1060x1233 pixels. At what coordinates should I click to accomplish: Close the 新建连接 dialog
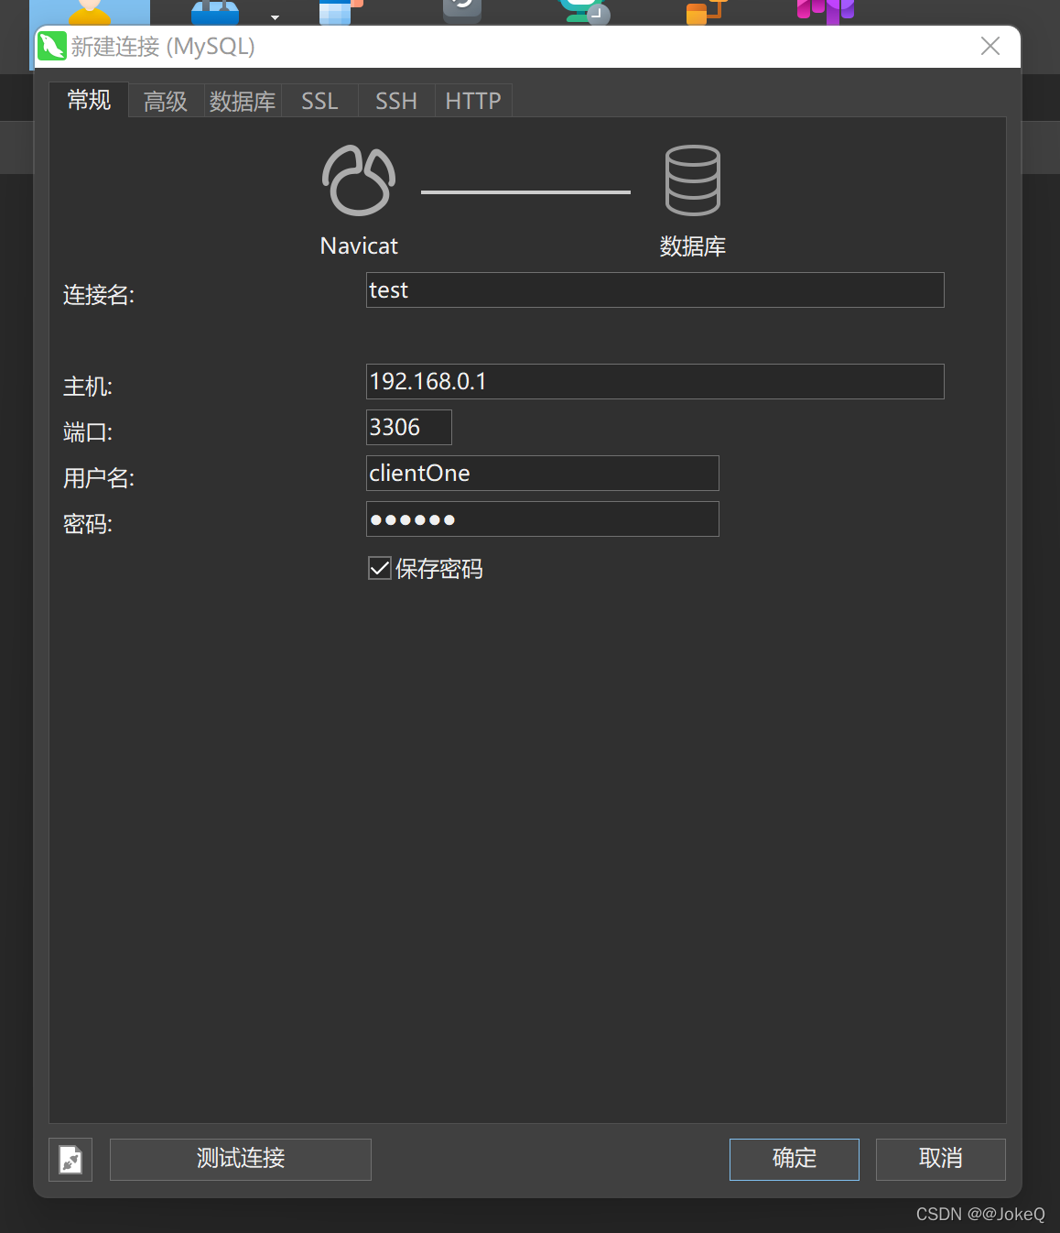coord(990,46)
